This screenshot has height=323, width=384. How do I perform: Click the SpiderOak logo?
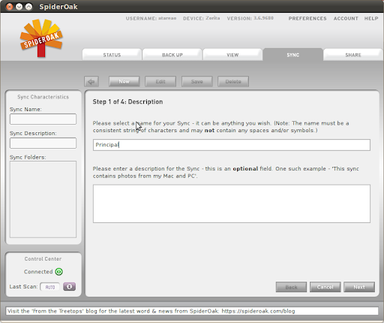tap(41, 38)
